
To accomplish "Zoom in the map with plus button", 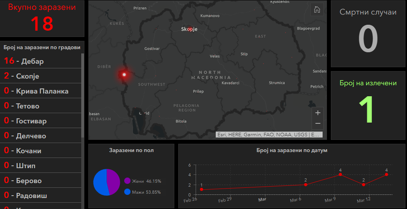I will point(318,113).
